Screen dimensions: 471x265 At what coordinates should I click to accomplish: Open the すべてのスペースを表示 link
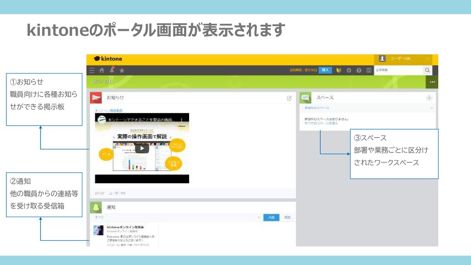click(x=321, y=123)
